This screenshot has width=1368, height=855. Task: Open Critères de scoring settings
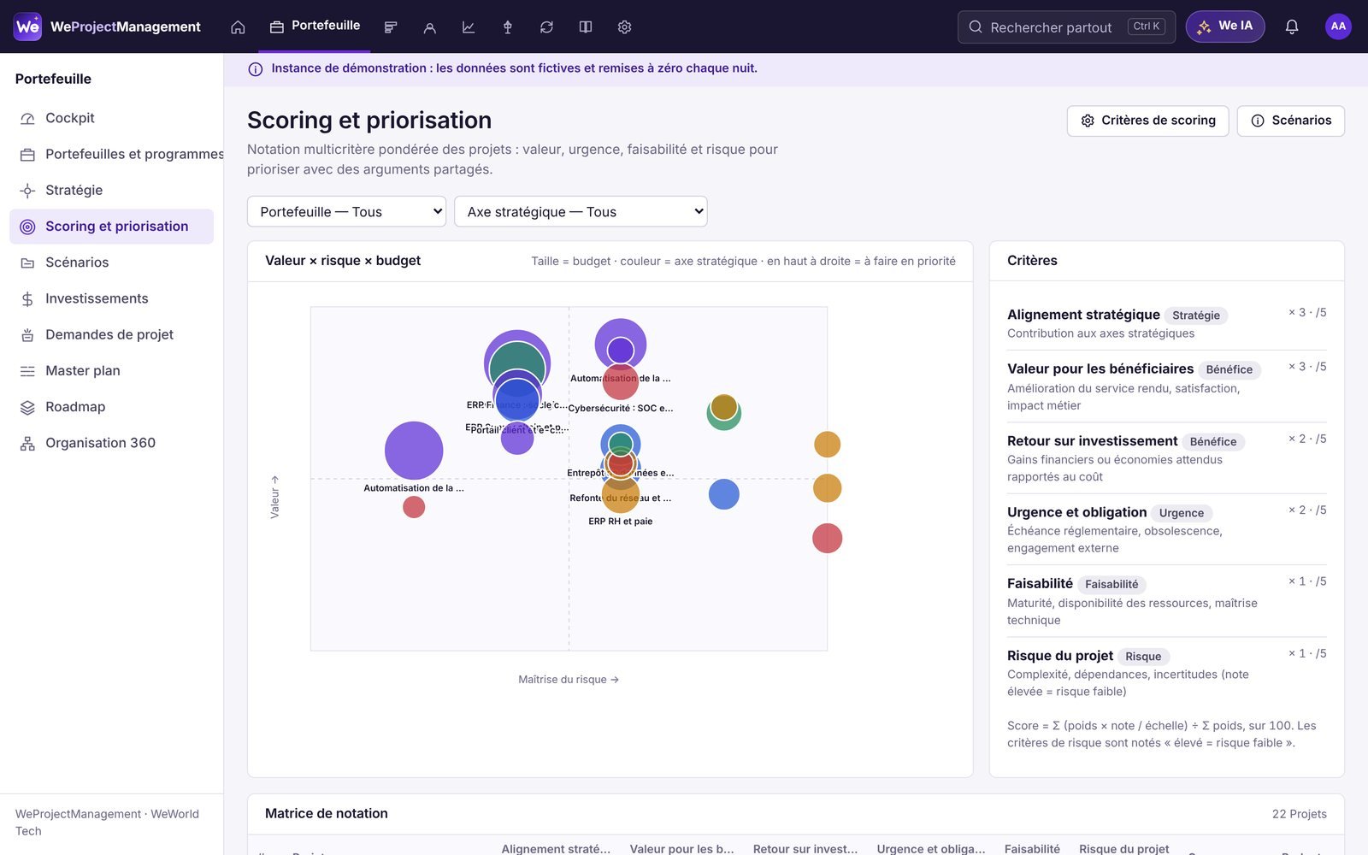click(x=1147, y=121)
